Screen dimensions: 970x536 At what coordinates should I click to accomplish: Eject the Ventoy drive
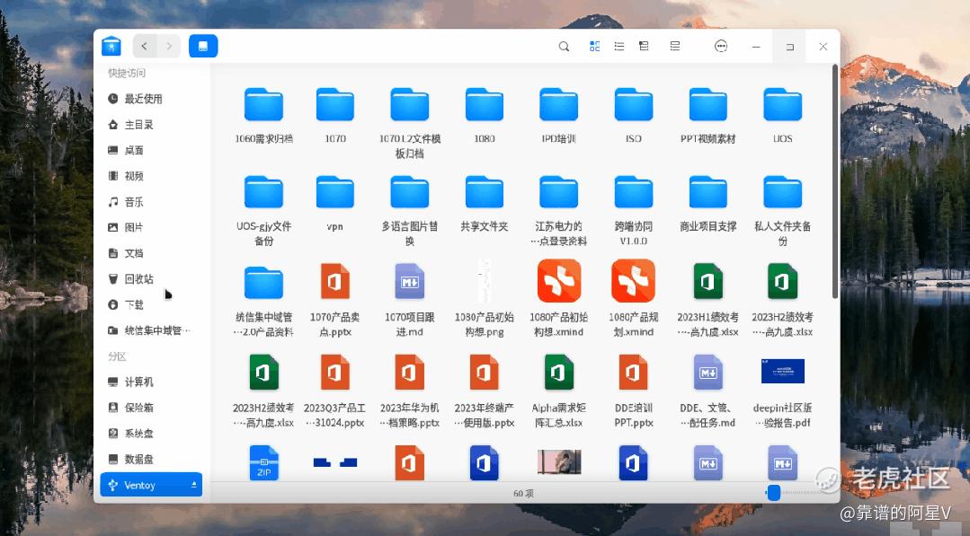click(x=193, y=485)
